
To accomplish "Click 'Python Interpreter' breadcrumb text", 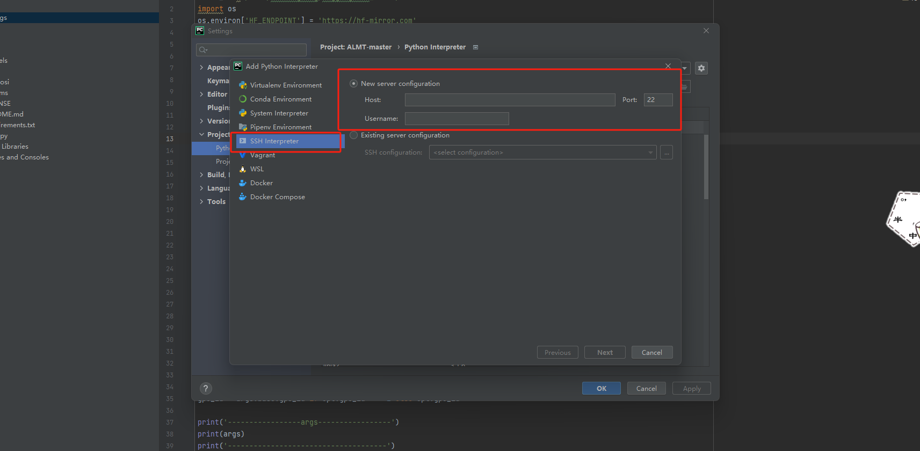I will click(x=435, y=47).
